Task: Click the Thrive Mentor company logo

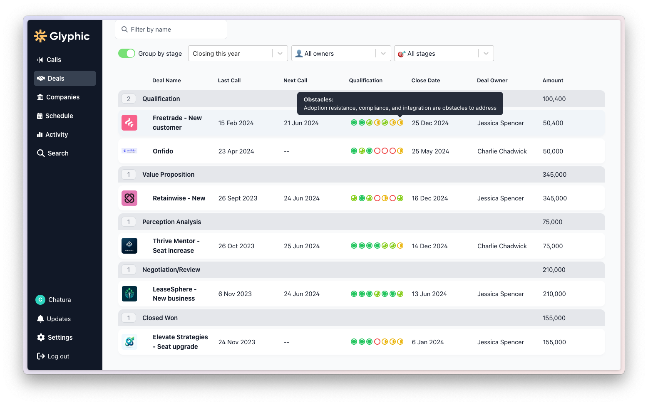Action: coord(129,246)
